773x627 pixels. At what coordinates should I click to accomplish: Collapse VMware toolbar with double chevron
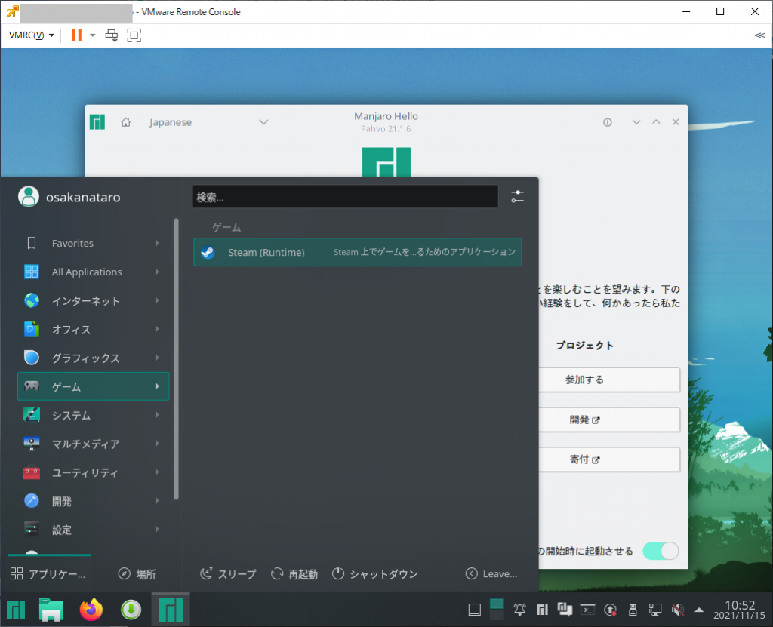pyautogui.click(x=759, y=35)
